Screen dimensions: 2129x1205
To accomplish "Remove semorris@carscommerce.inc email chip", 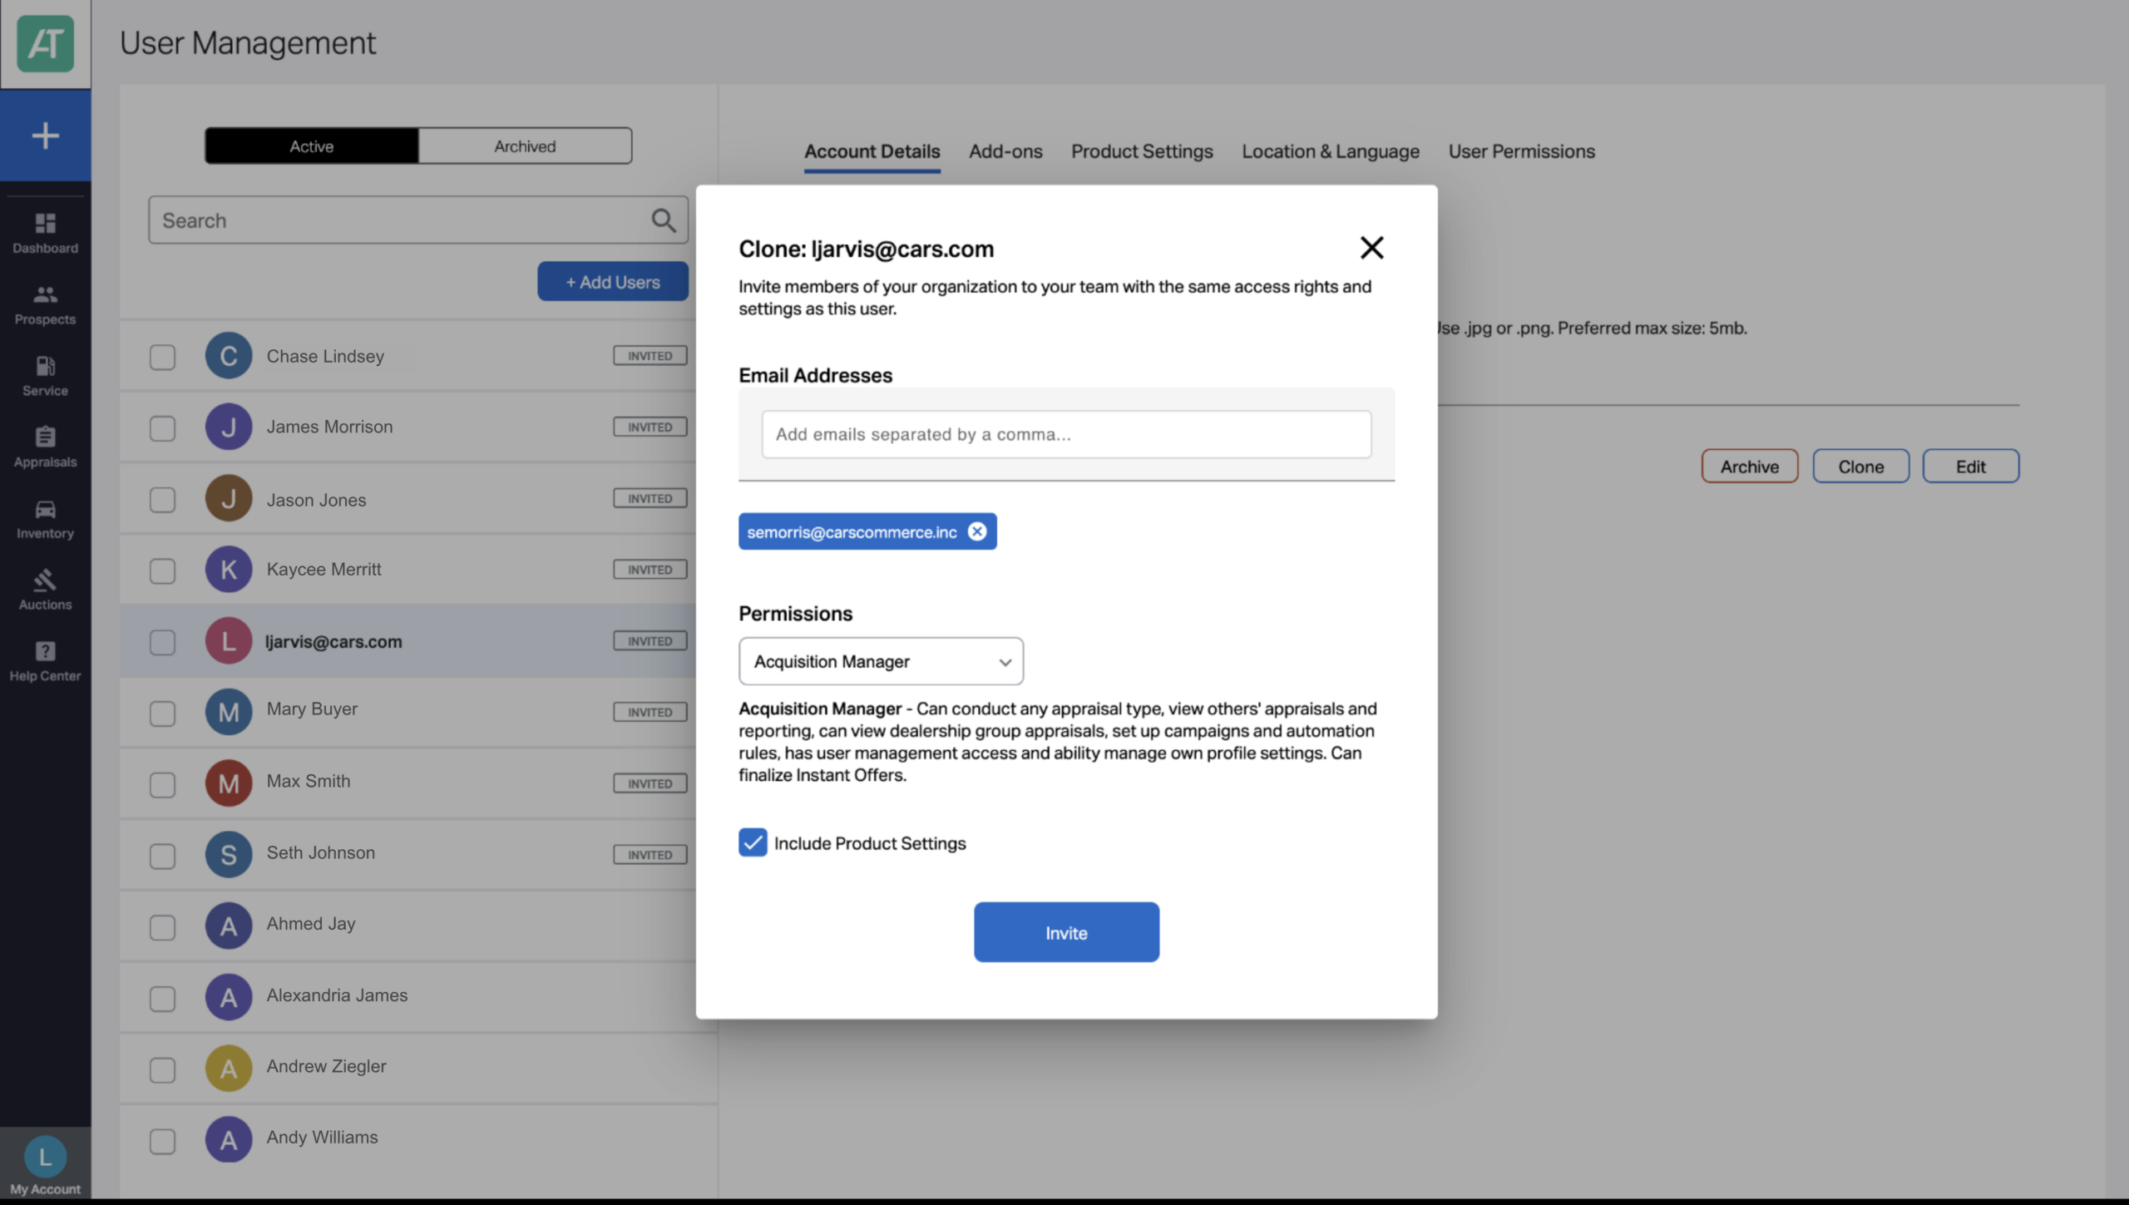I will pos(977,531).
